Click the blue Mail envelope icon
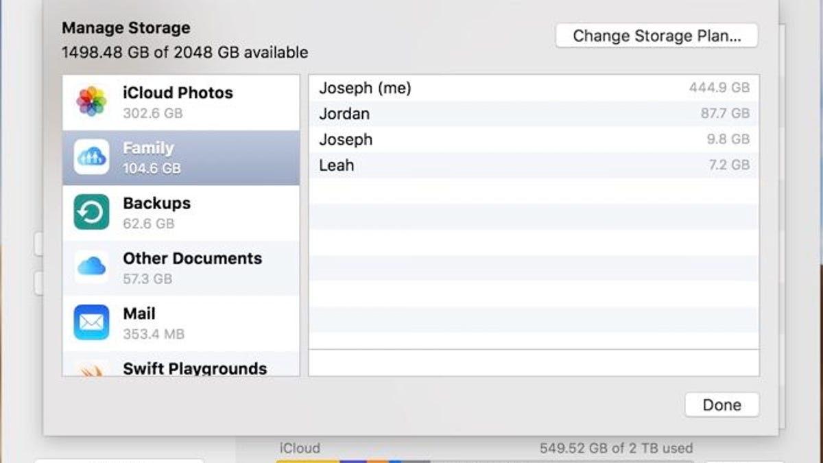Screen dimensions: 823x463 91,322
